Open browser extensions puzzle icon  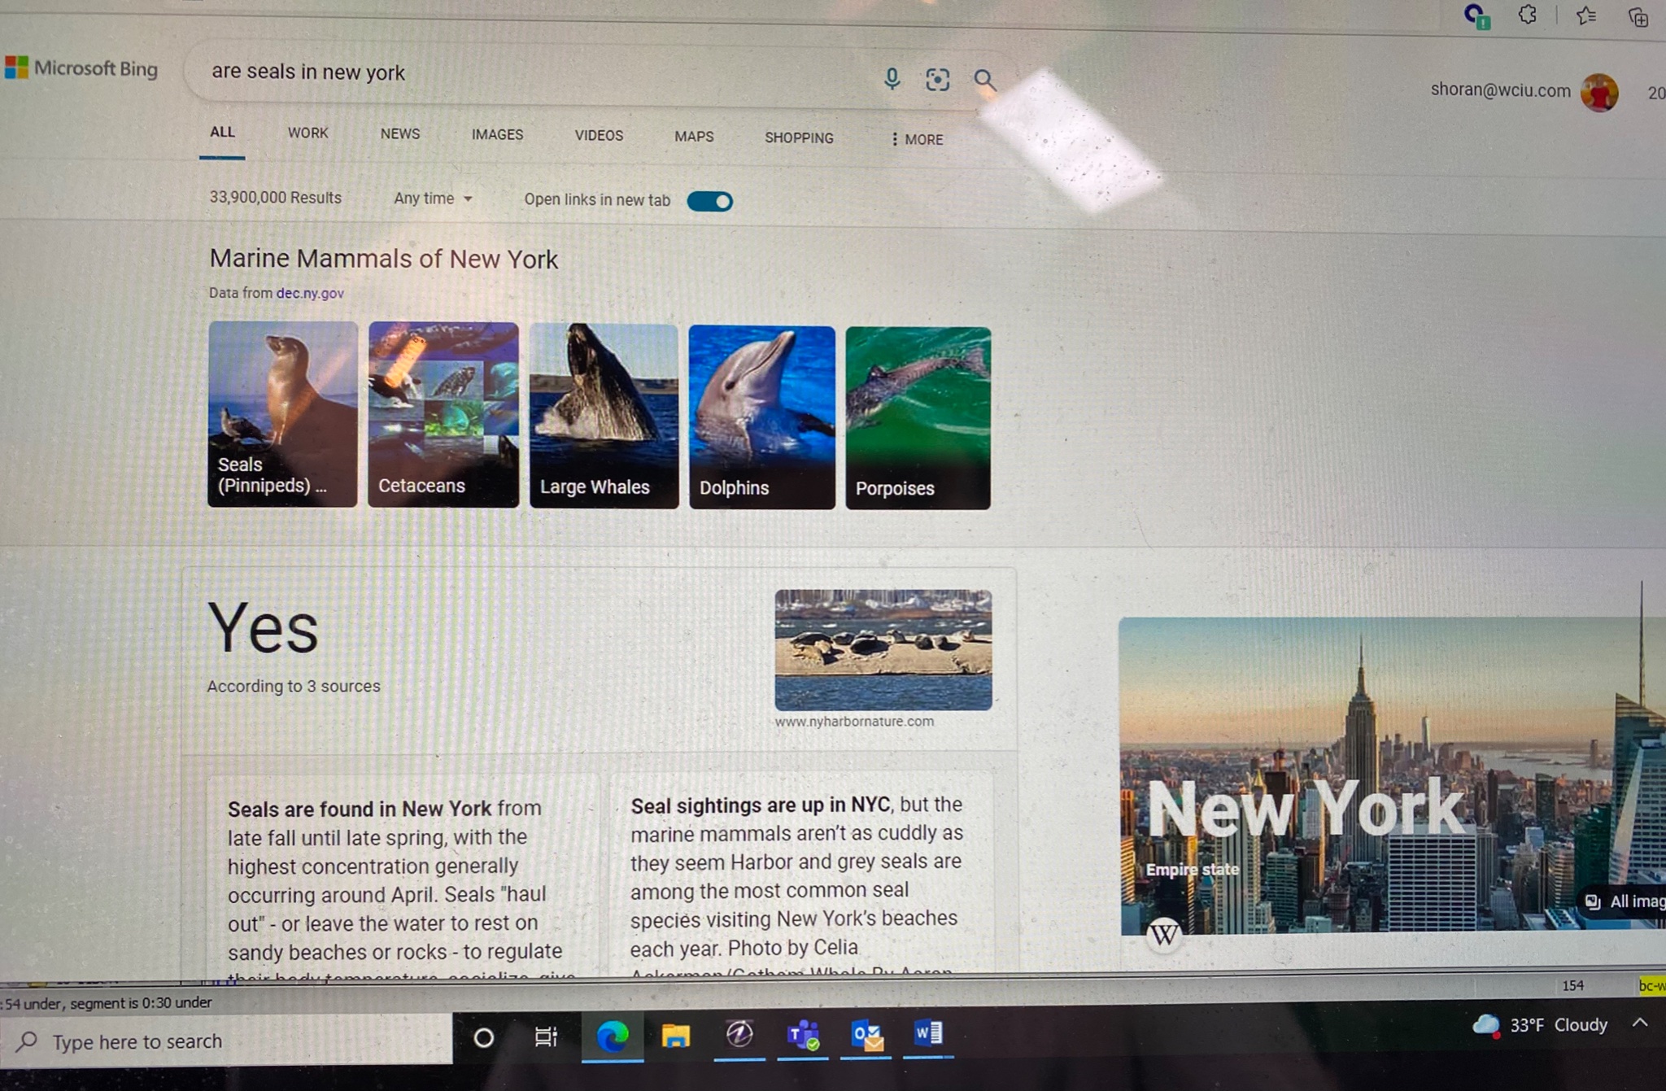[x=1527, y=15]
